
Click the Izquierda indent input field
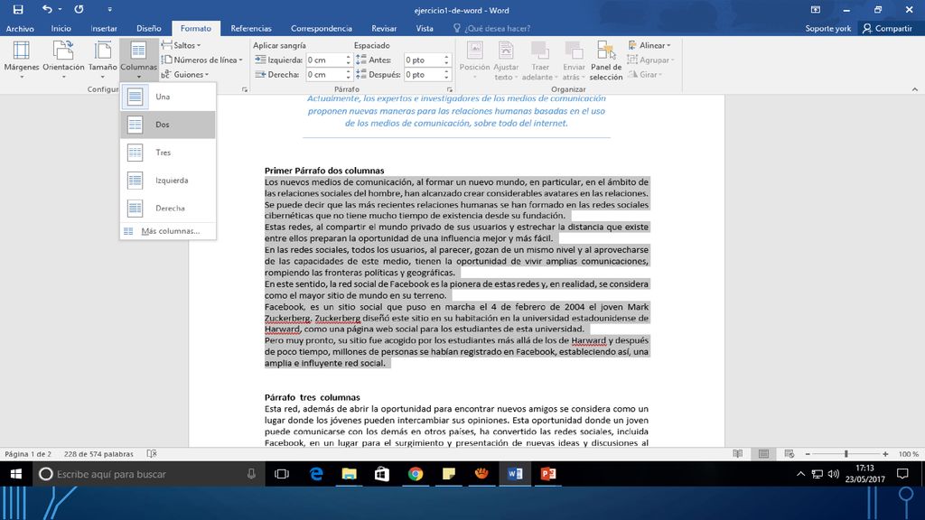[325, 60]
